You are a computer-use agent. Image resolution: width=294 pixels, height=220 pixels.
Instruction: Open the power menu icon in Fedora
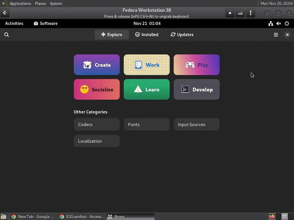[x=287, y=23]
